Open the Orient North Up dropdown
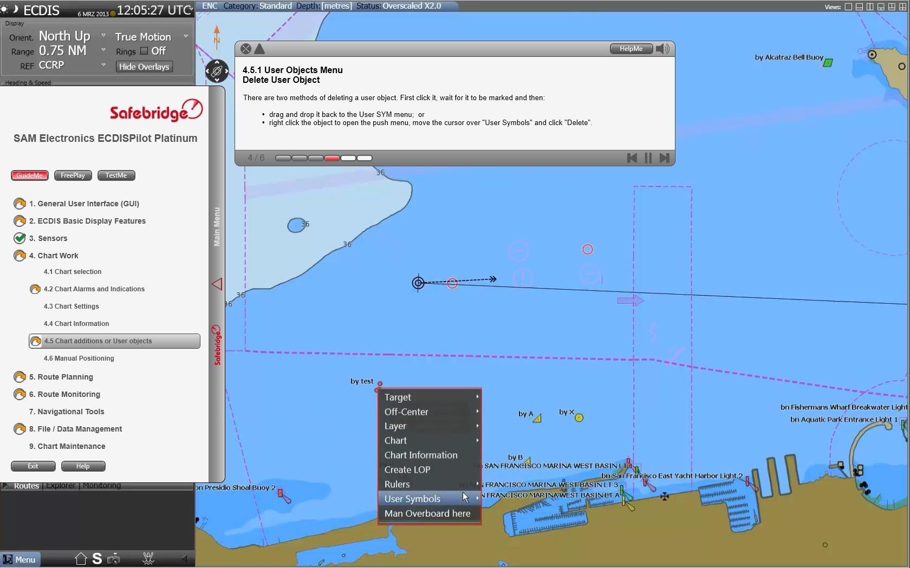The image size is (910, 568). tap(103, 36)
